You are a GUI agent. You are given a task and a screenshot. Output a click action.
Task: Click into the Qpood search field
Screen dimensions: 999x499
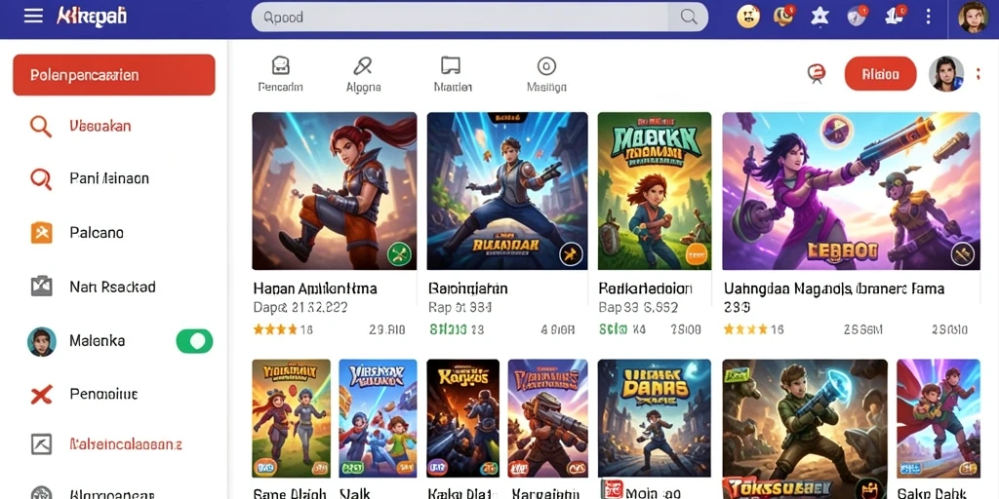tap(460, 18)
